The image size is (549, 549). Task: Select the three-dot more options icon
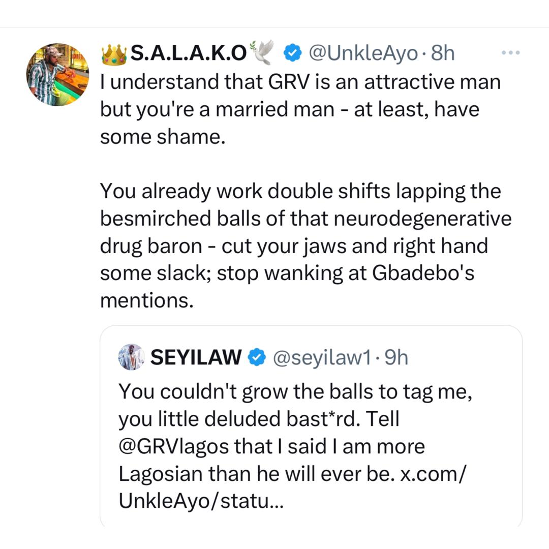click(x=510, y=52)
